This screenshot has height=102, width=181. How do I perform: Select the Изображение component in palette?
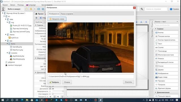point(166,73)
